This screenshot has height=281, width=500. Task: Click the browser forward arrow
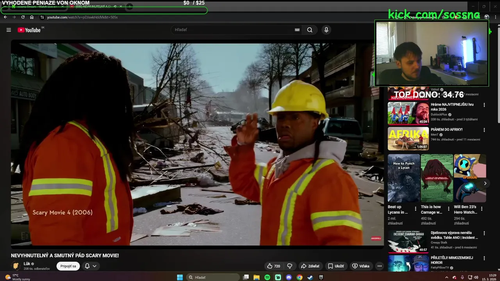click(14, 17)
